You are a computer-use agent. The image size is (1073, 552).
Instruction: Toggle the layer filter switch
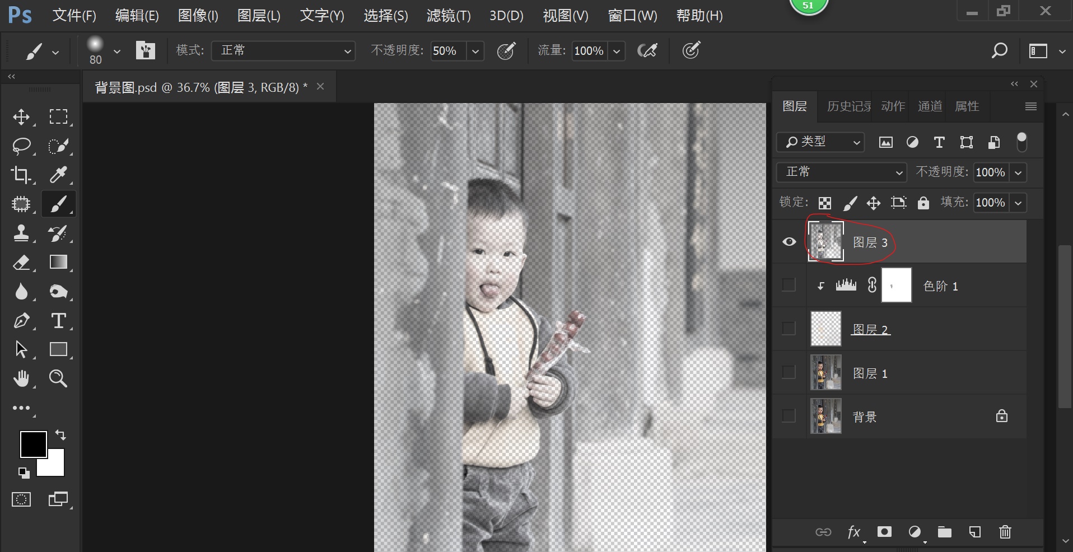pos(1022,142)
